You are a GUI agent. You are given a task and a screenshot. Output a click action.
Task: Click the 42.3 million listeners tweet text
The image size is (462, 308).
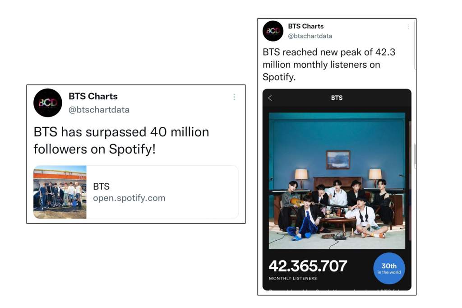coord(329,65)
